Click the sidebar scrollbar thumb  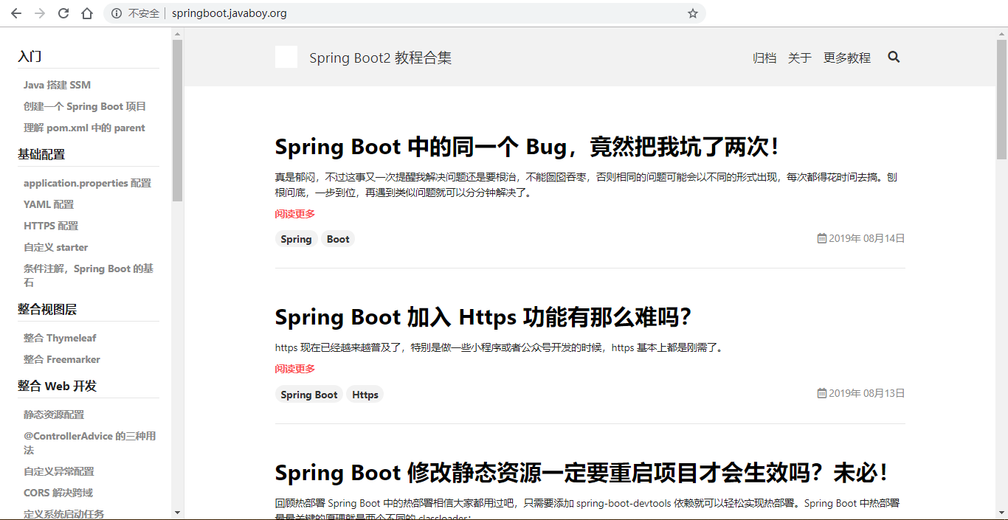[177, 120]
